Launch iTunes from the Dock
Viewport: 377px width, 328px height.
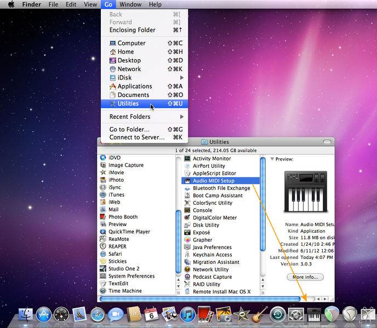coord(187,314)
